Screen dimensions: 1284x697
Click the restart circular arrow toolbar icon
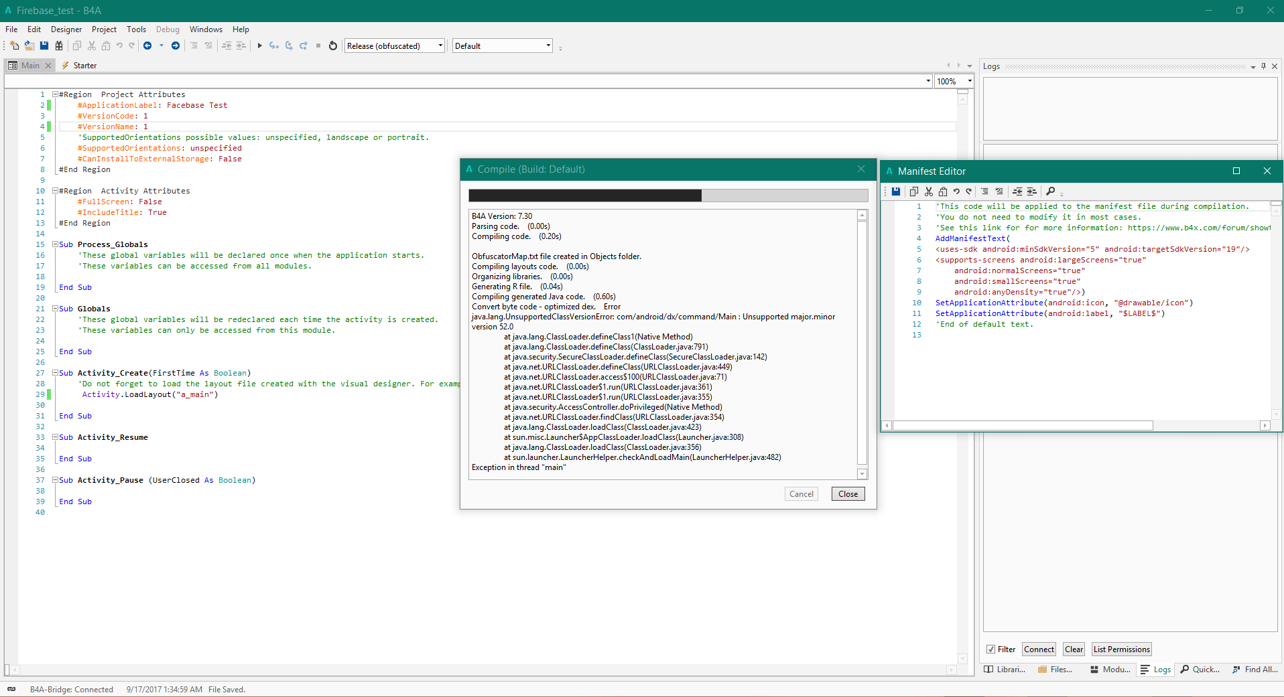(x=333, y=46)
